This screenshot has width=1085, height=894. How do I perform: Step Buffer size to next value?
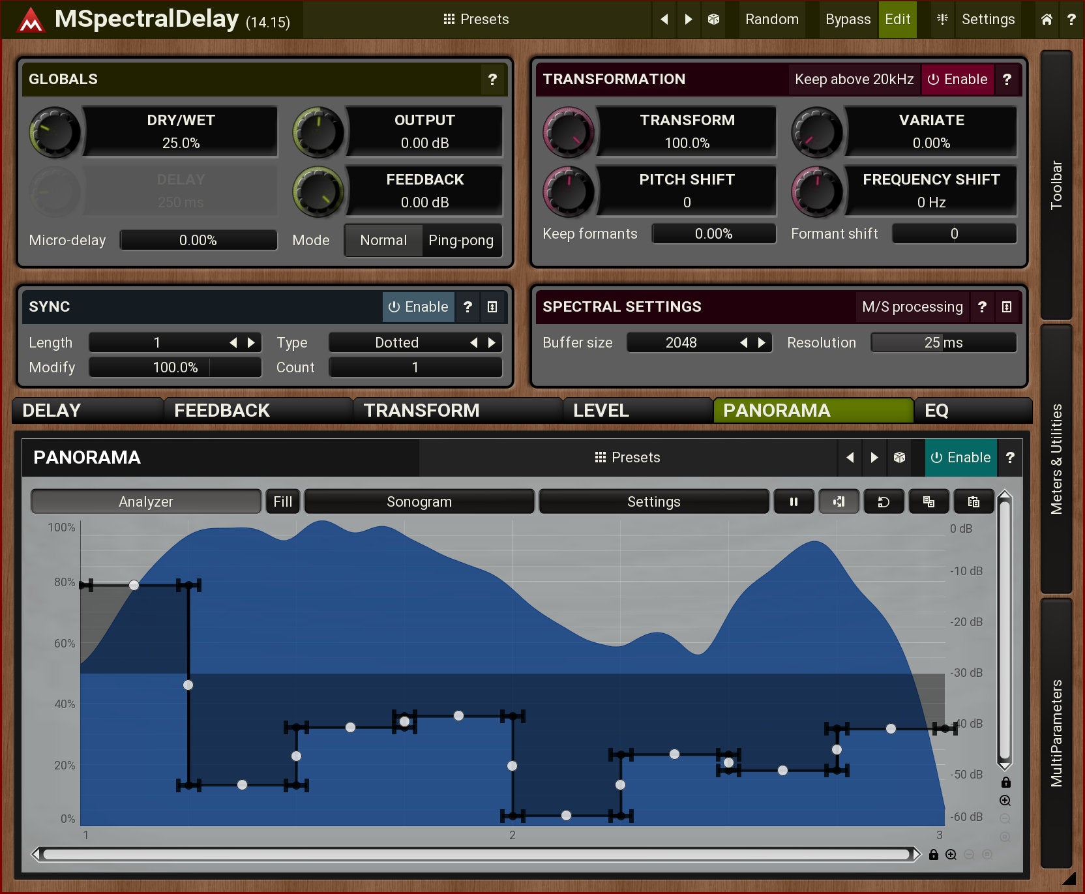point(762,343)
